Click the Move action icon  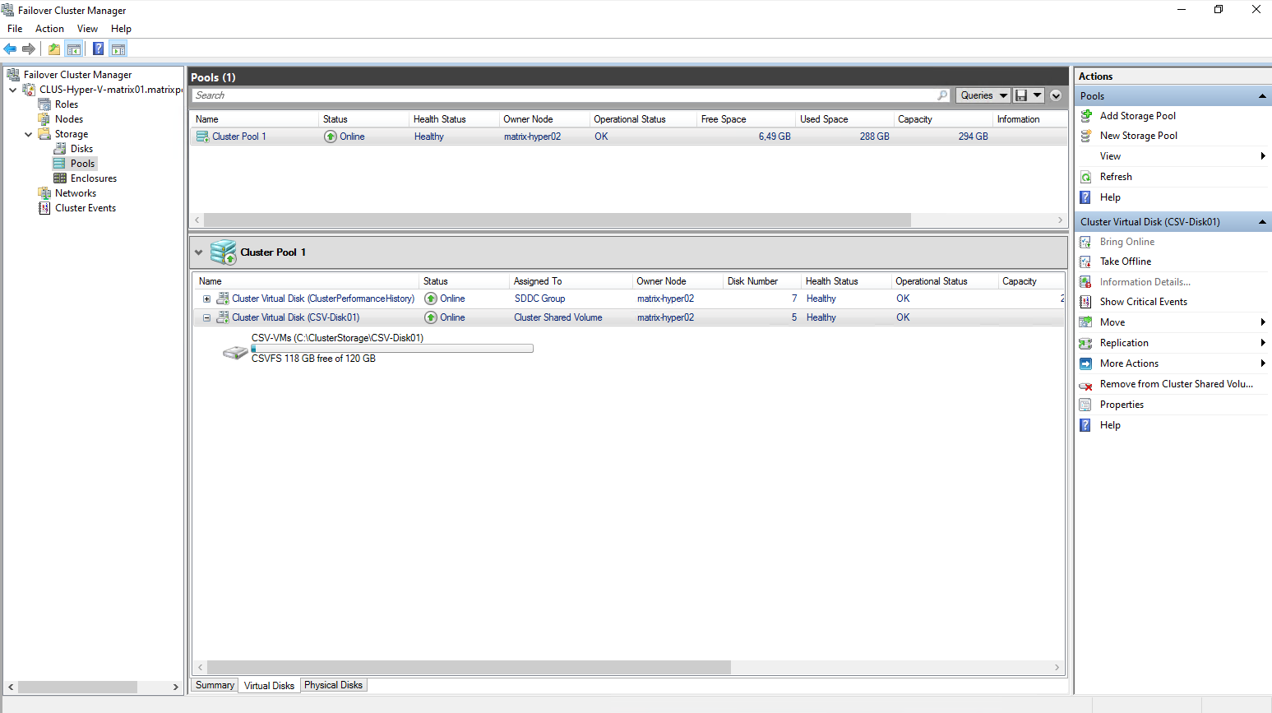pyautogui.click(x=1086, y=322)
